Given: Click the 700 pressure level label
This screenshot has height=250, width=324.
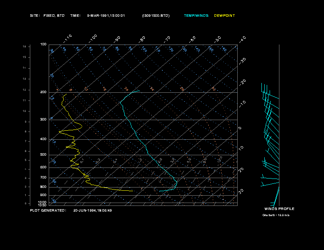Looking at the screenshot, I should (x=43, y=177).
